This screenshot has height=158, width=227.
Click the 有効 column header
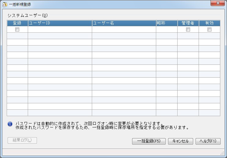(x=210, y=23)
